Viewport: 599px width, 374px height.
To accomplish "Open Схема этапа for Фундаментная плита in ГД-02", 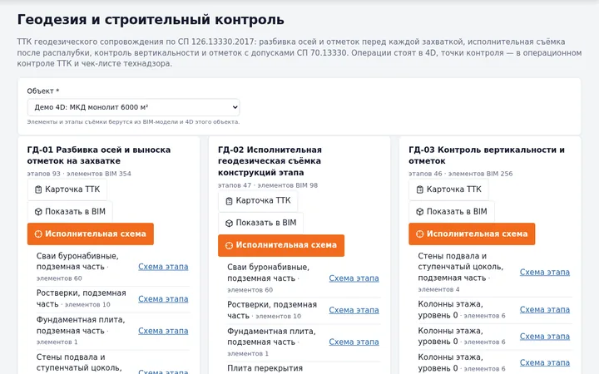I will tap(354, 342).
